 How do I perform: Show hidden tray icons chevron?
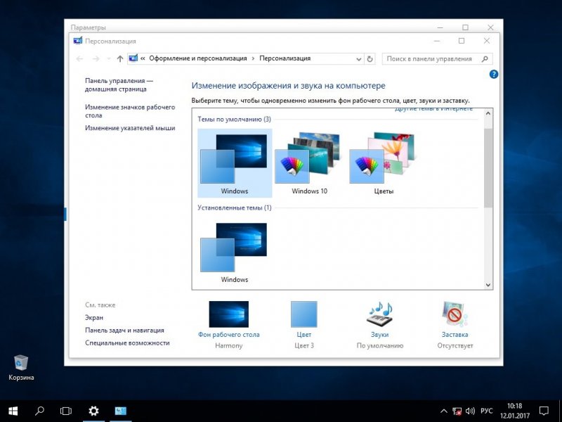[x=444, y=411]
